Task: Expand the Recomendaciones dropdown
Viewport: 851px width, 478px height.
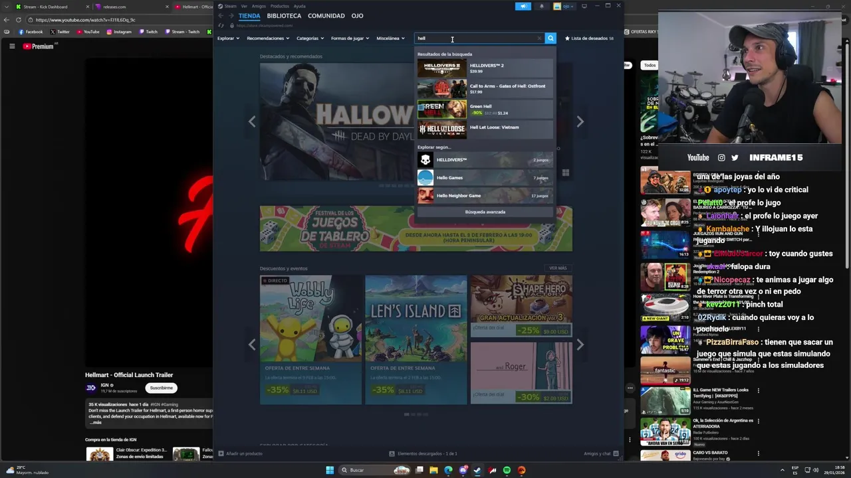Action: pos(267,39)
